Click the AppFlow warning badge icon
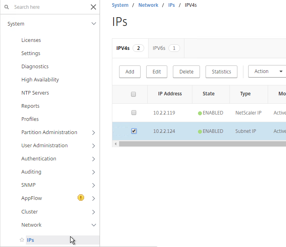286x247 pixels. pyautogui.click(x=81, y=198)
